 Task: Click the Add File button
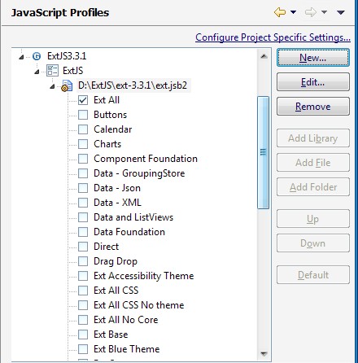pos(313,163)
